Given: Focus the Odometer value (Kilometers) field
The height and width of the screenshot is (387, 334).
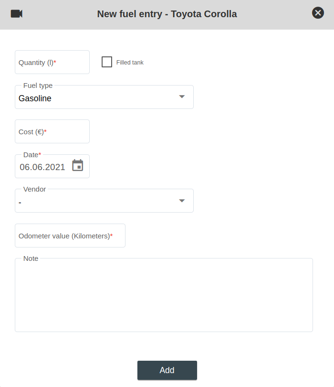Looking at the screenshot, I should point(70,236).
